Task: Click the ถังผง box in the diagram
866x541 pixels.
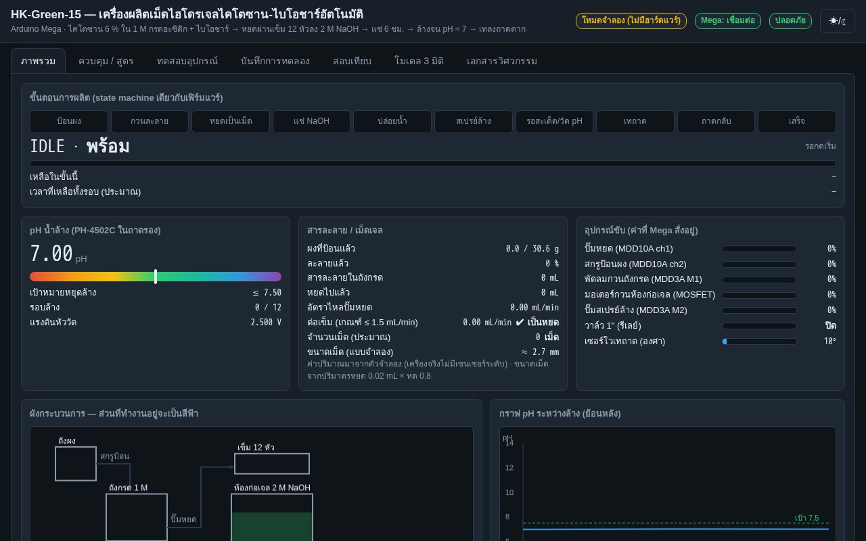Action: pos(76,464)
